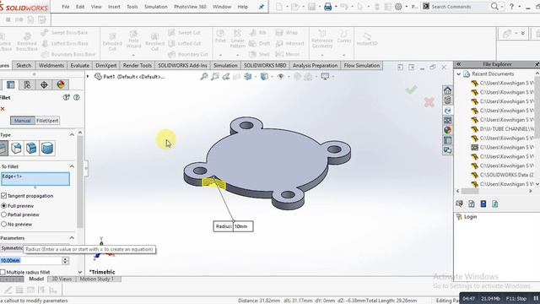Collapse the Type section

tap(72, 135)
